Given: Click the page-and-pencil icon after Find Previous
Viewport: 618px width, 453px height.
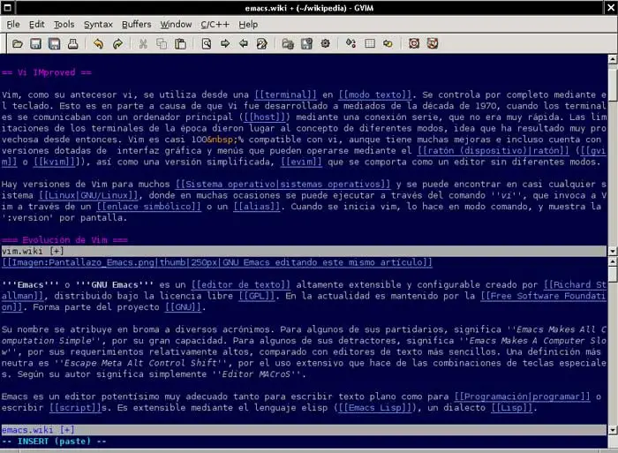Looking at the screenshot, I should coord(262,44).
